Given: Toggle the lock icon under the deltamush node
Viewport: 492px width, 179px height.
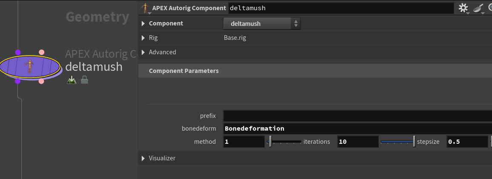Looking at the screenshot, I should coord(84,80).
